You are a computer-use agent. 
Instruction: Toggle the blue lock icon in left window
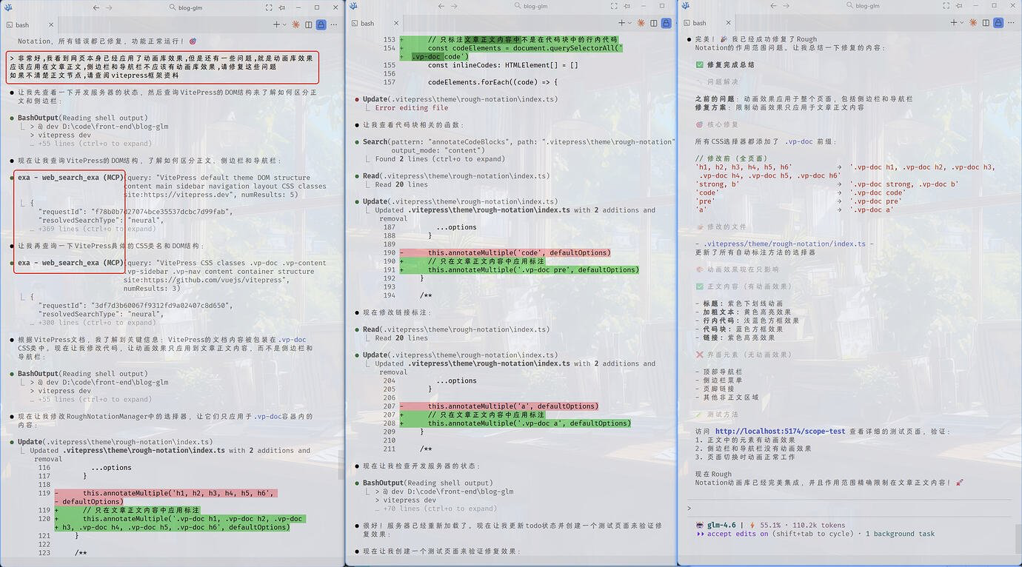[x=321, y=24]
